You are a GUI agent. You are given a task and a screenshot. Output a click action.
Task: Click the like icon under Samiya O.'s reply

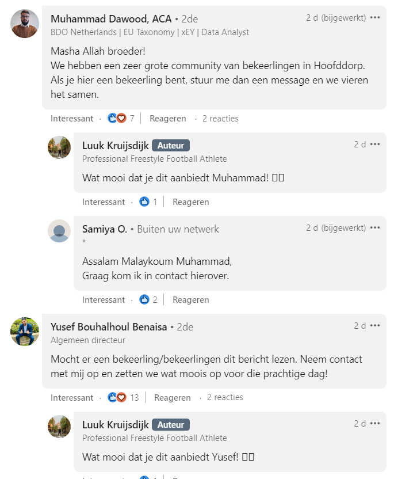tap(144, 300)
